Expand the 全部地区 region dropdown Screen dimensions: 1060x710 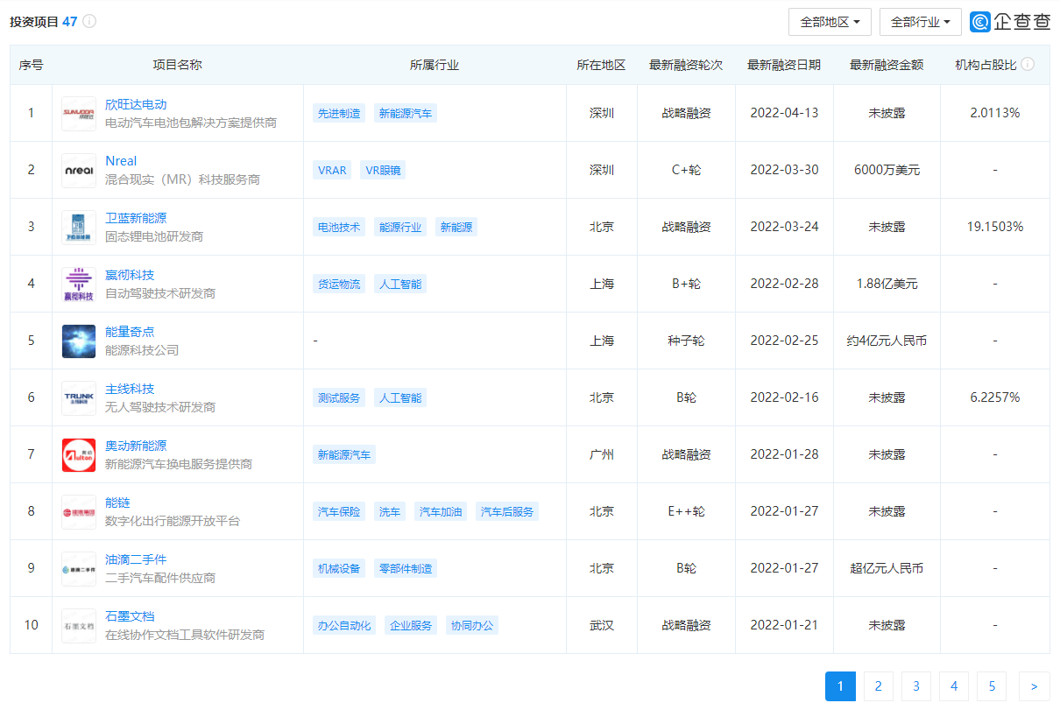point(830,22)
